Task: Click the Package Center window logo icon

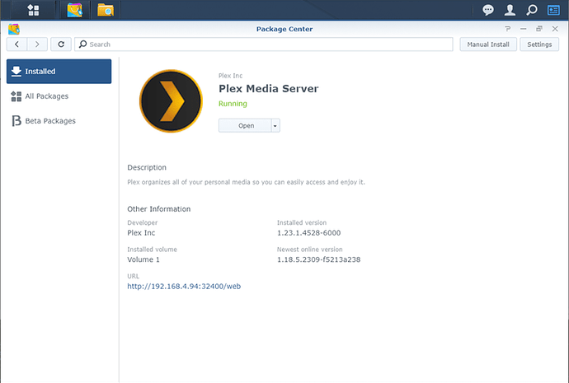Action: click(x=14, y=29)
